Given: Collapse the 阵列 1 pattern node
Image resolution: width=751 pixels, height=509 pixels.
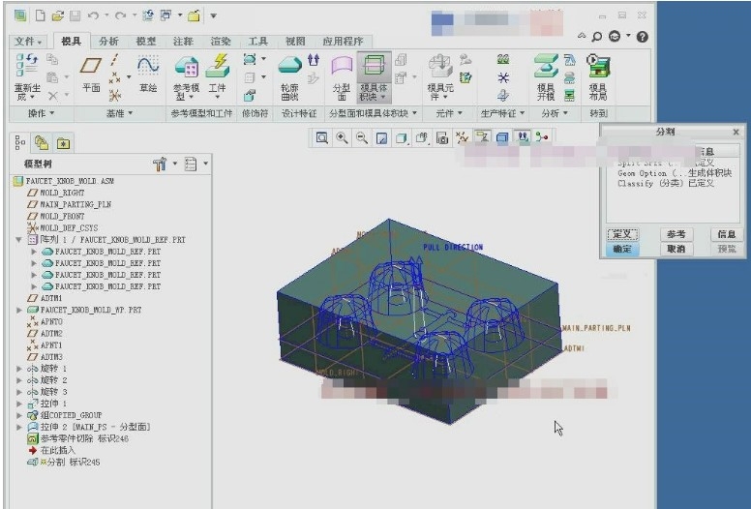Looking at the screenshot, I should 18,239.
